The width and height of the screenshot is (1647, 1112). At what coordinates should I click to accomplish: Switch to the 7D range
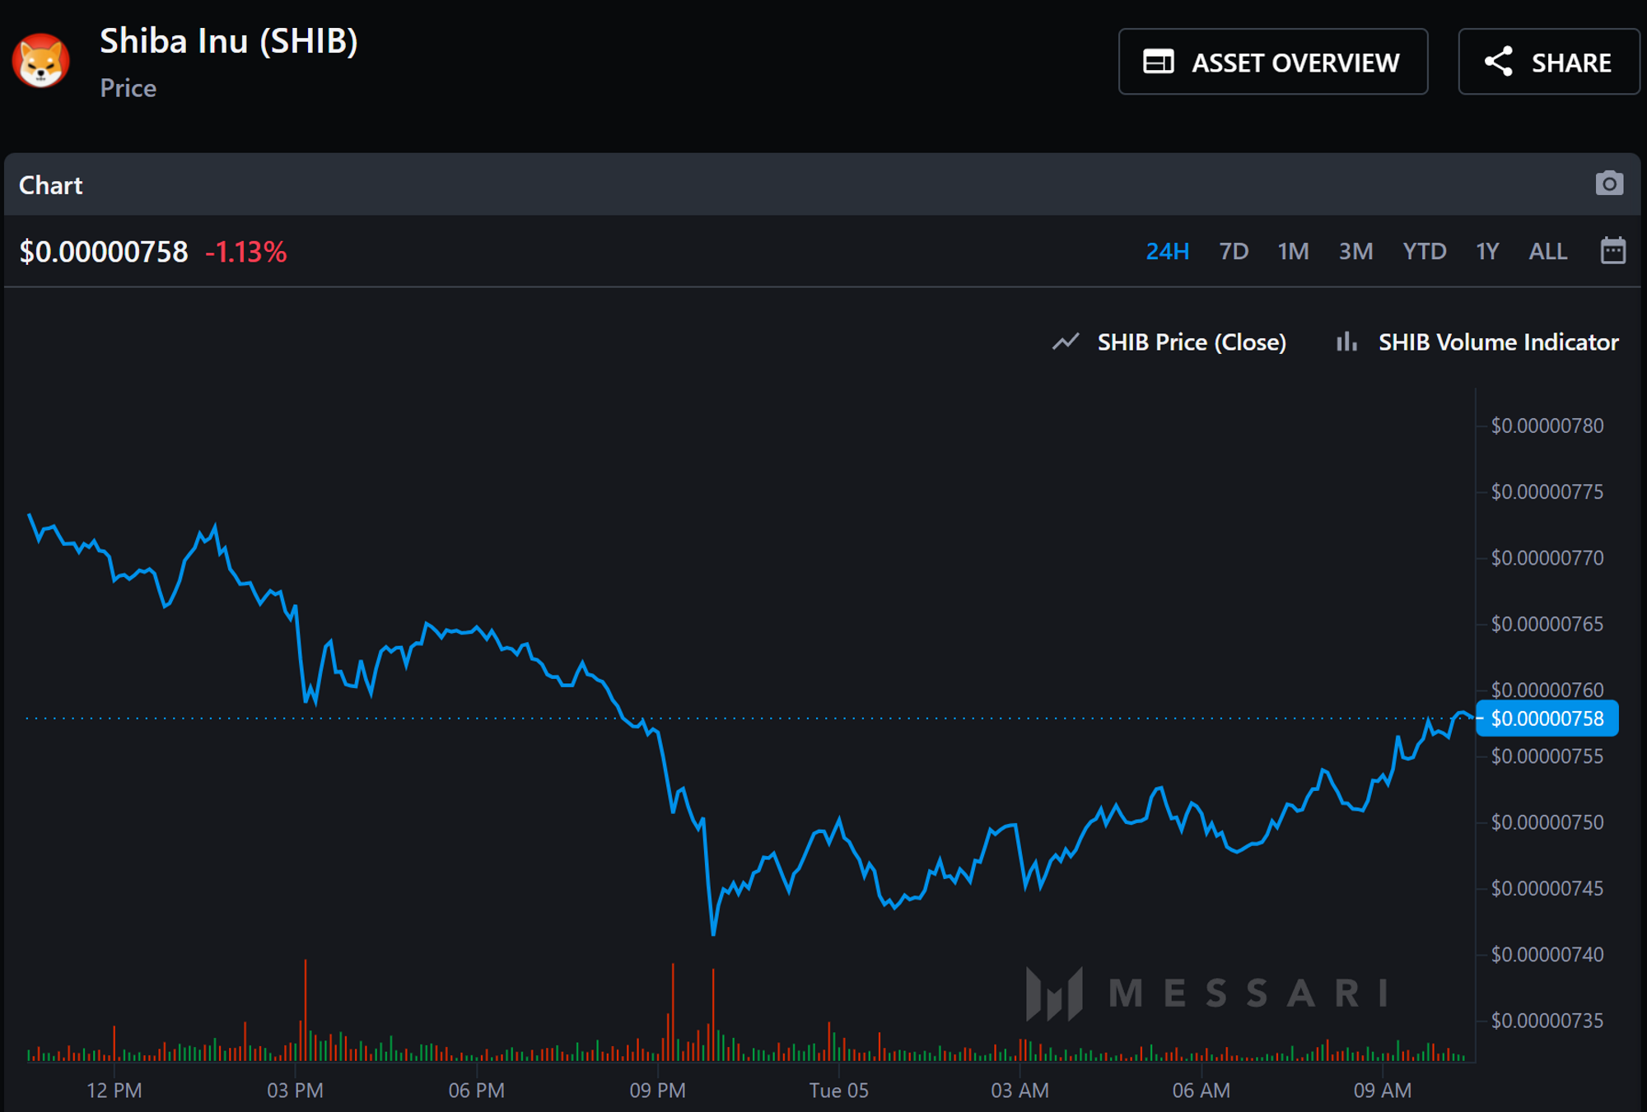[x=1234, y=251]
